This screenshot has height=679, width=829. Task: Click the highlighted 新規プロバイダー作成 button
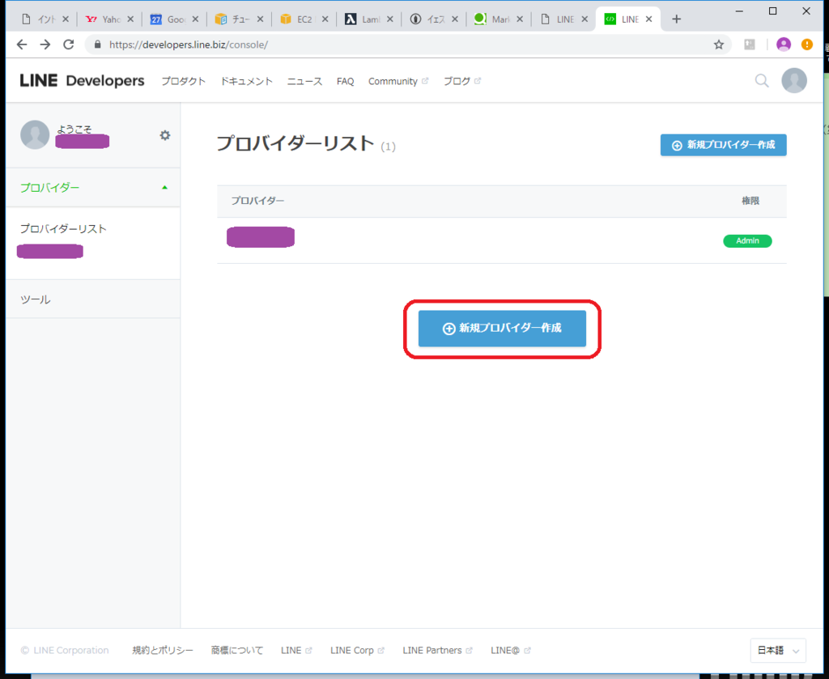click(x=501, y=329)
